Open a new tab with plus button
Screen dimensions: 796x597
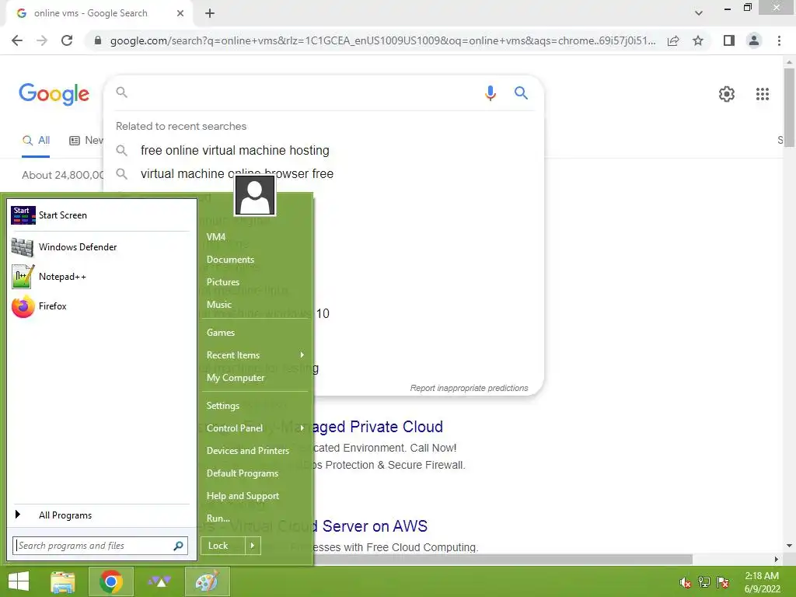tap(210, 13)
